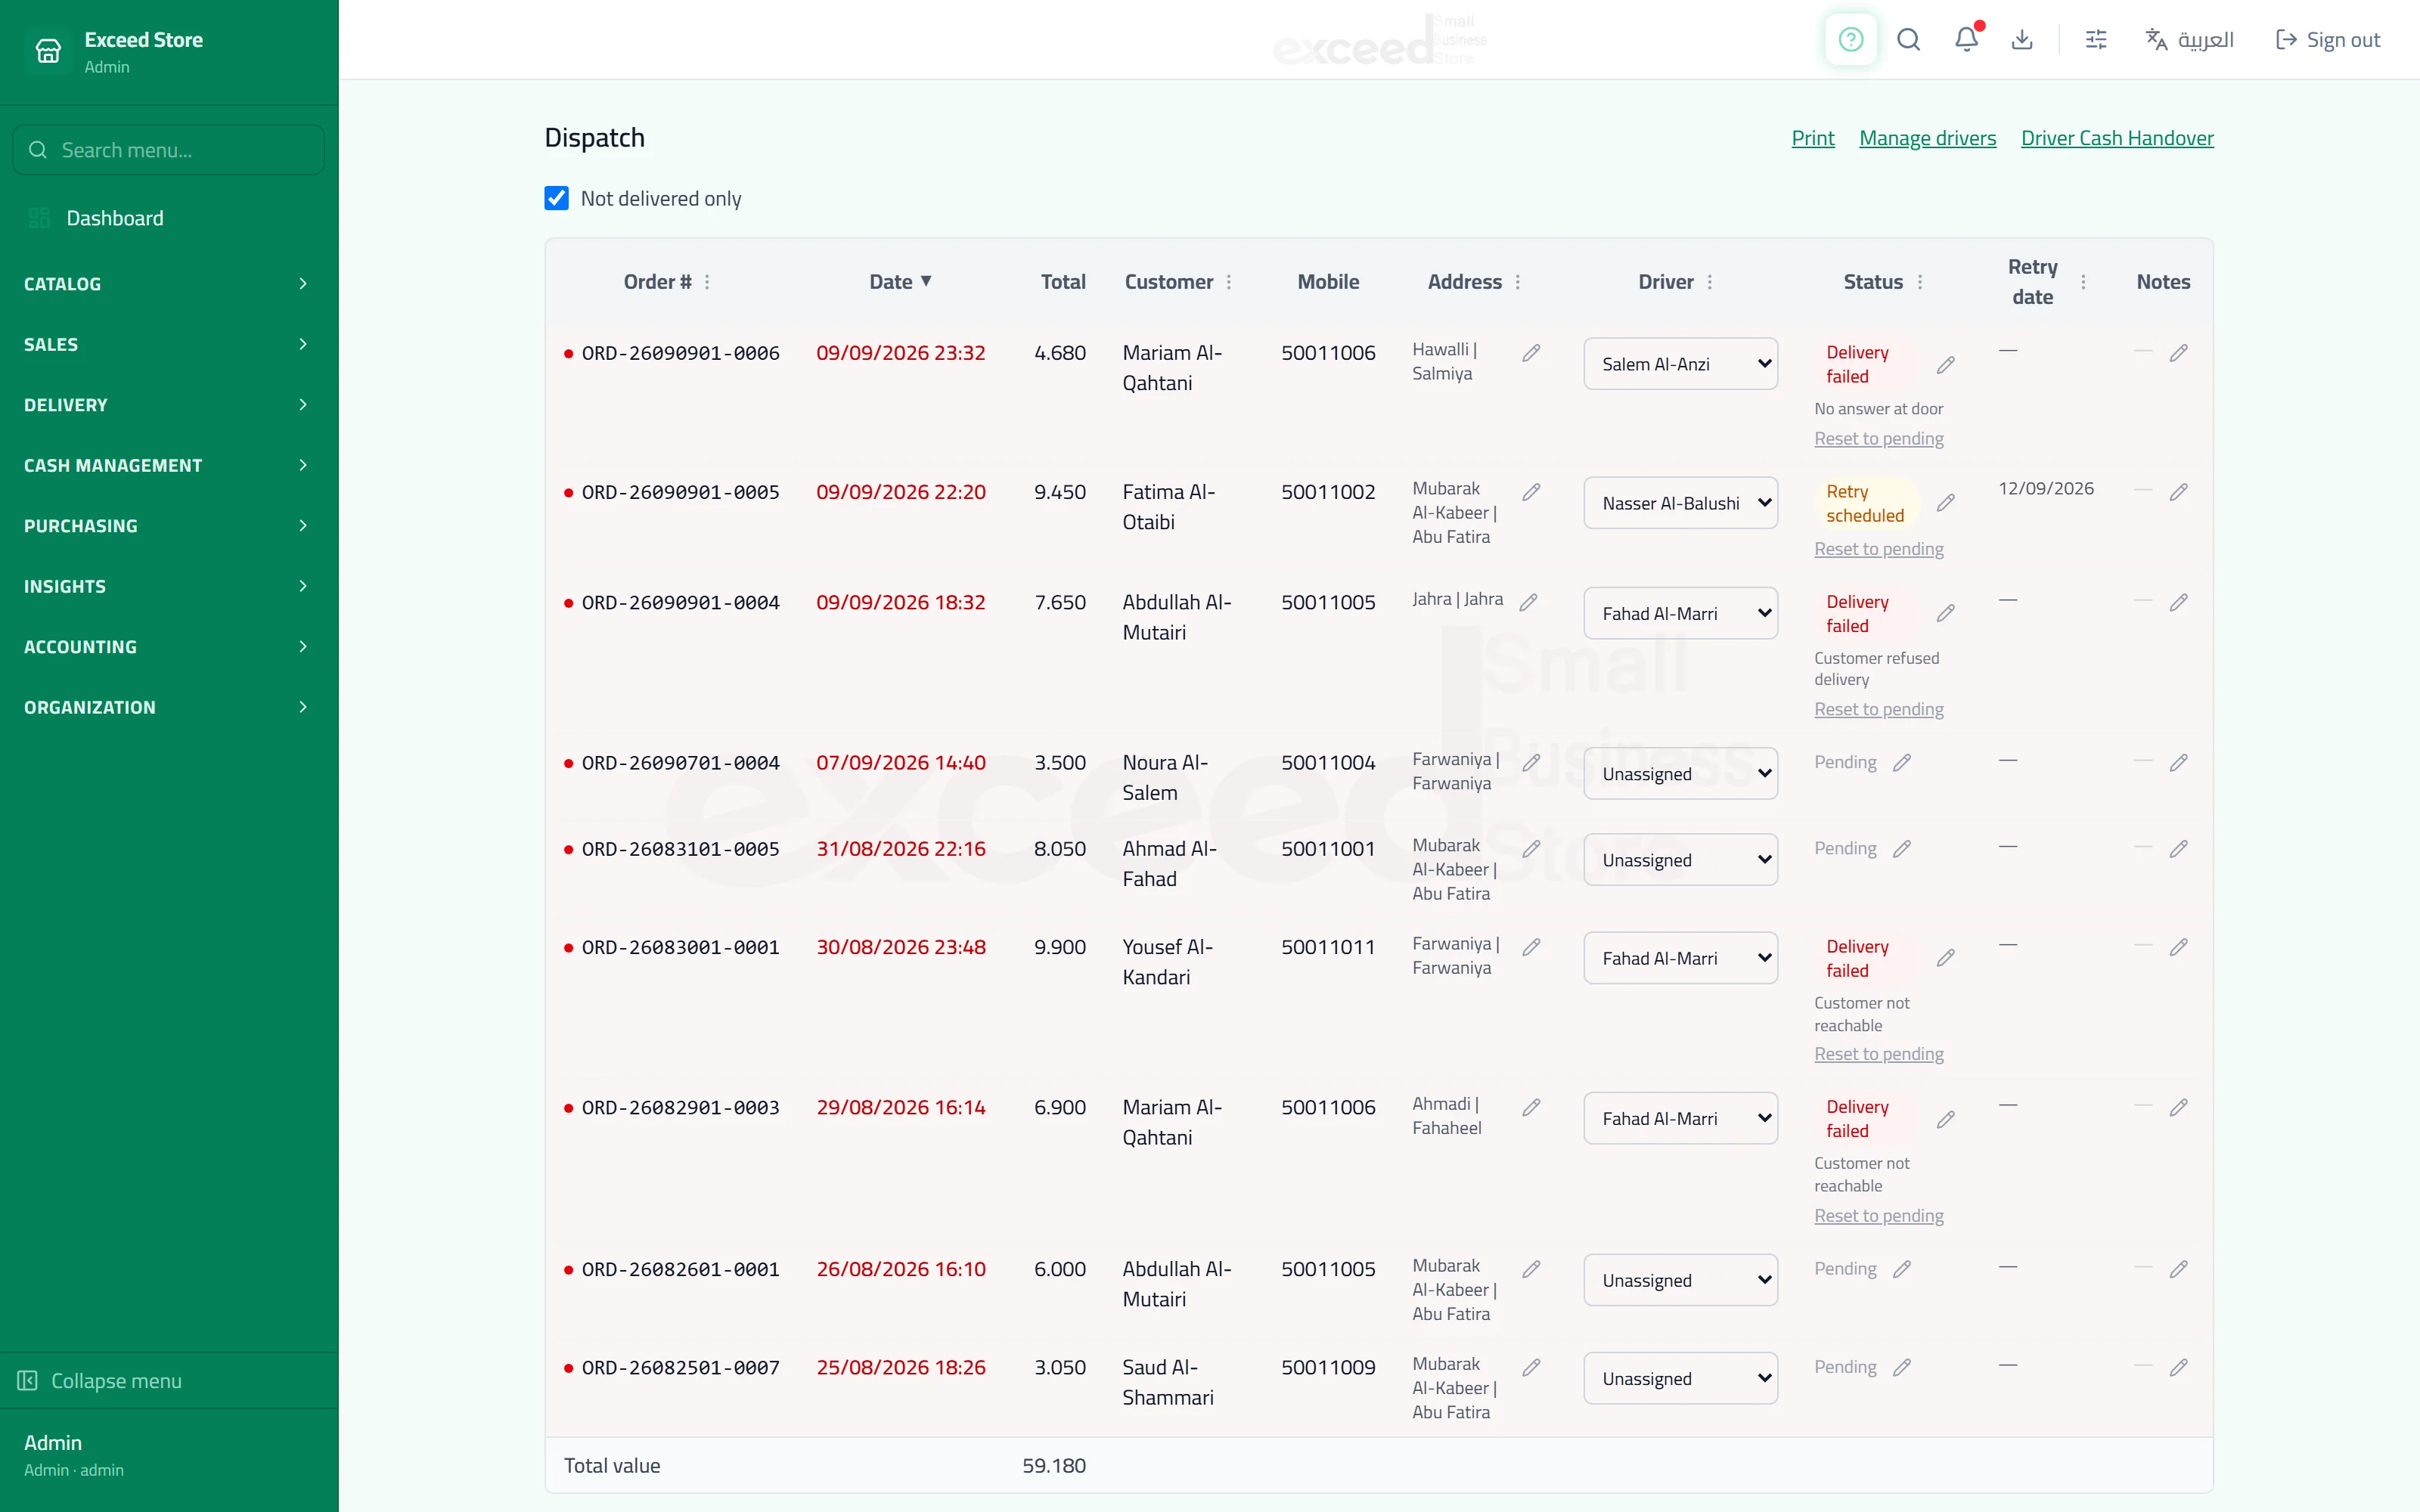Open the notifications bell
Image resolution: width=2420 pixels, height=1512 pixels.
(x=1966, y=40)
